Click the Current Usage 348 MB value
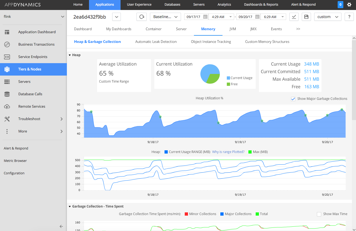Image resolution: width=356 pixels, height=231 pixels. (311, 64)
